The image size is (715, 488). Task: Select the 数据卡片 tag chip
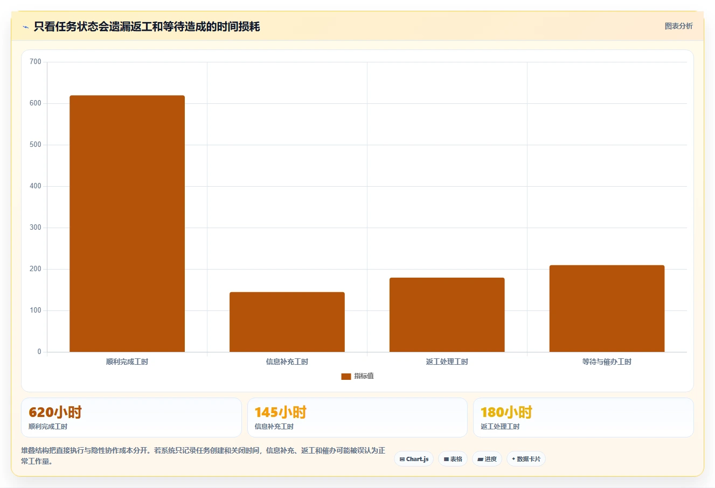pyautogui.click(x=526, y=459)
